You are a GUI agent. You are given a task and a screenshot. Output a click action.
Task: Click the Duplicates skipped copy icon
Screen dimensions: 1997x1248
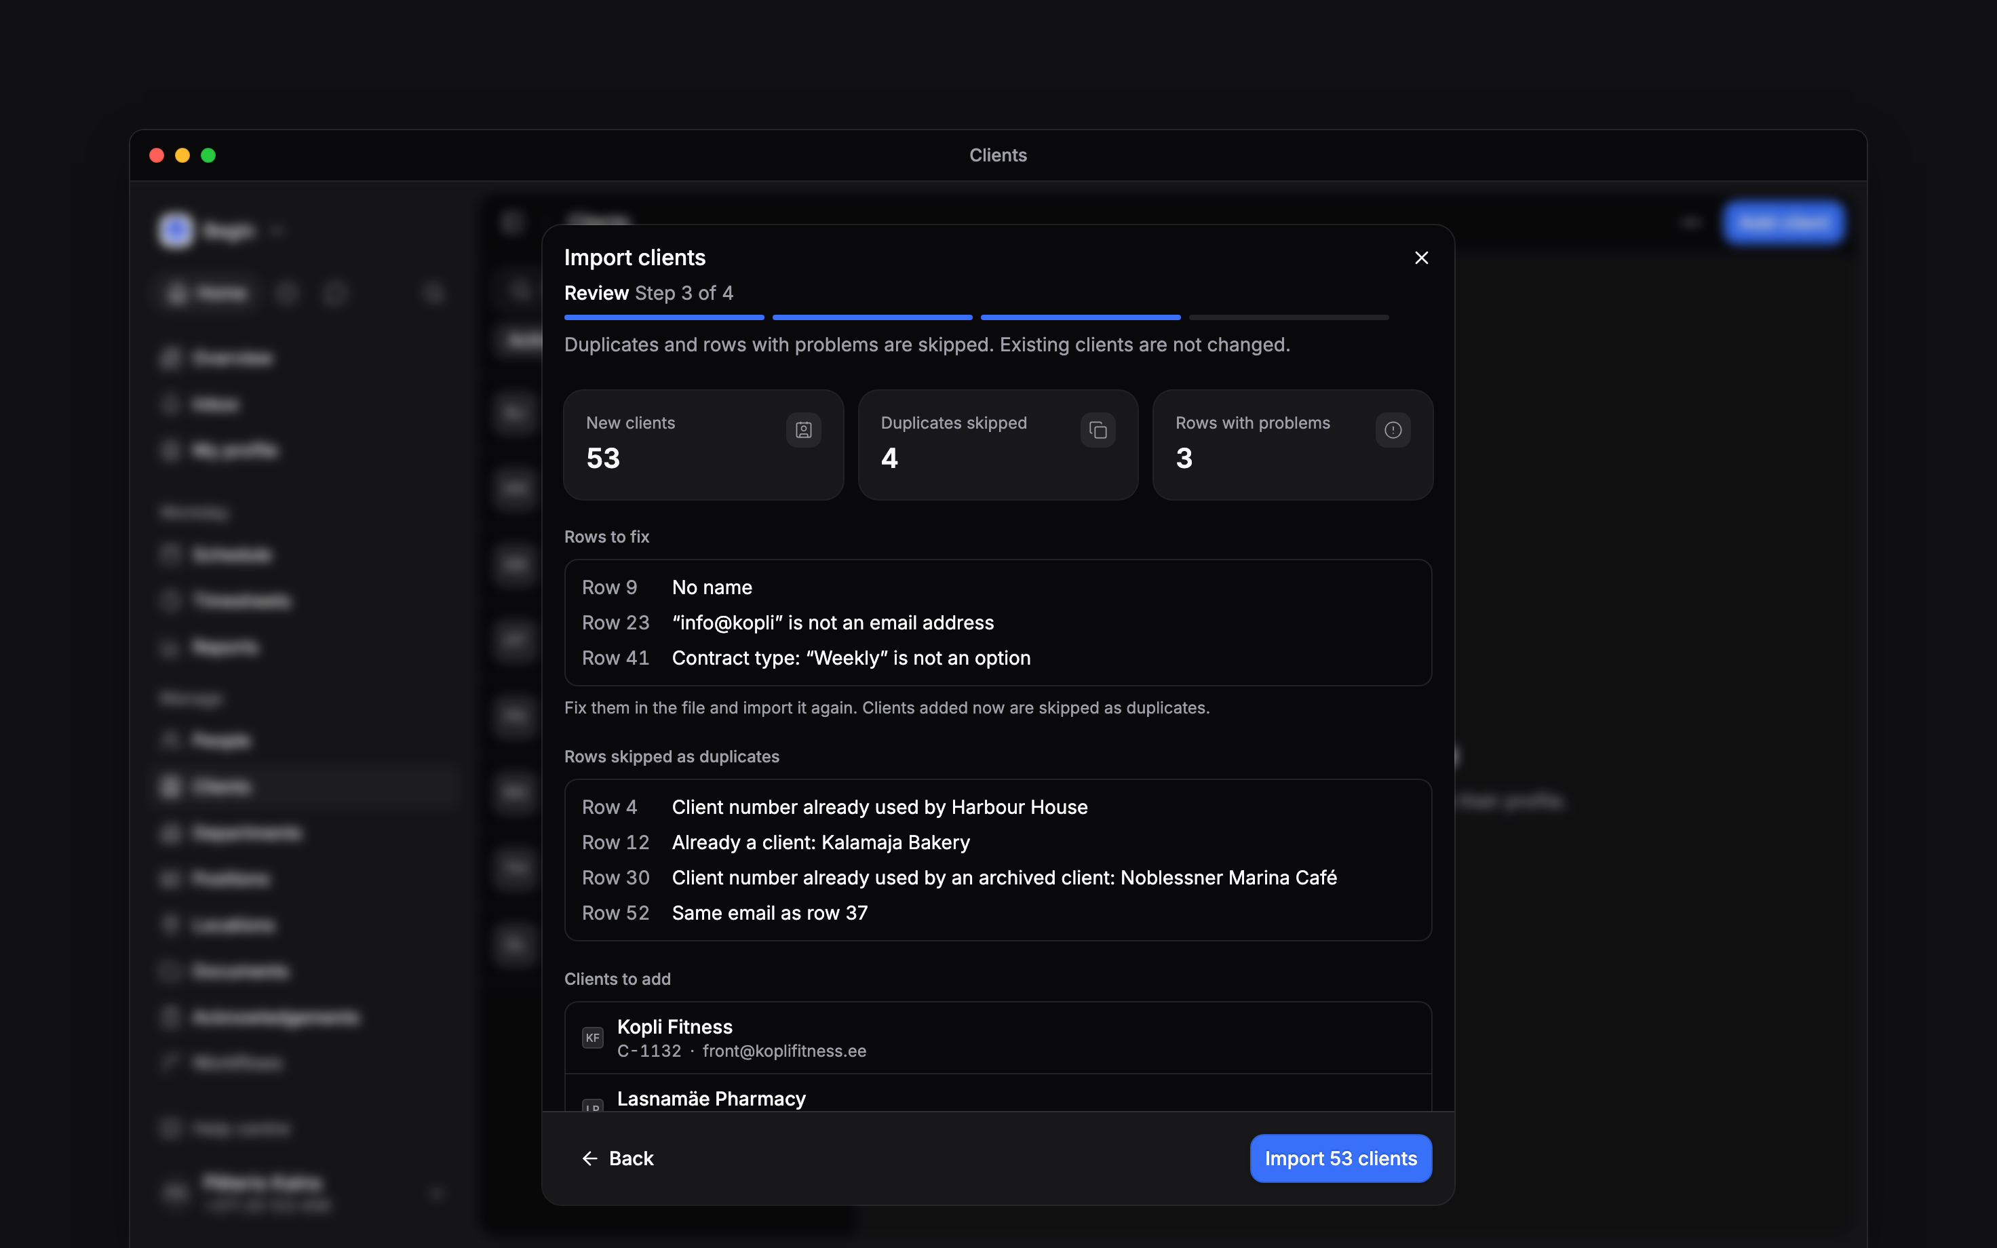1098,430
